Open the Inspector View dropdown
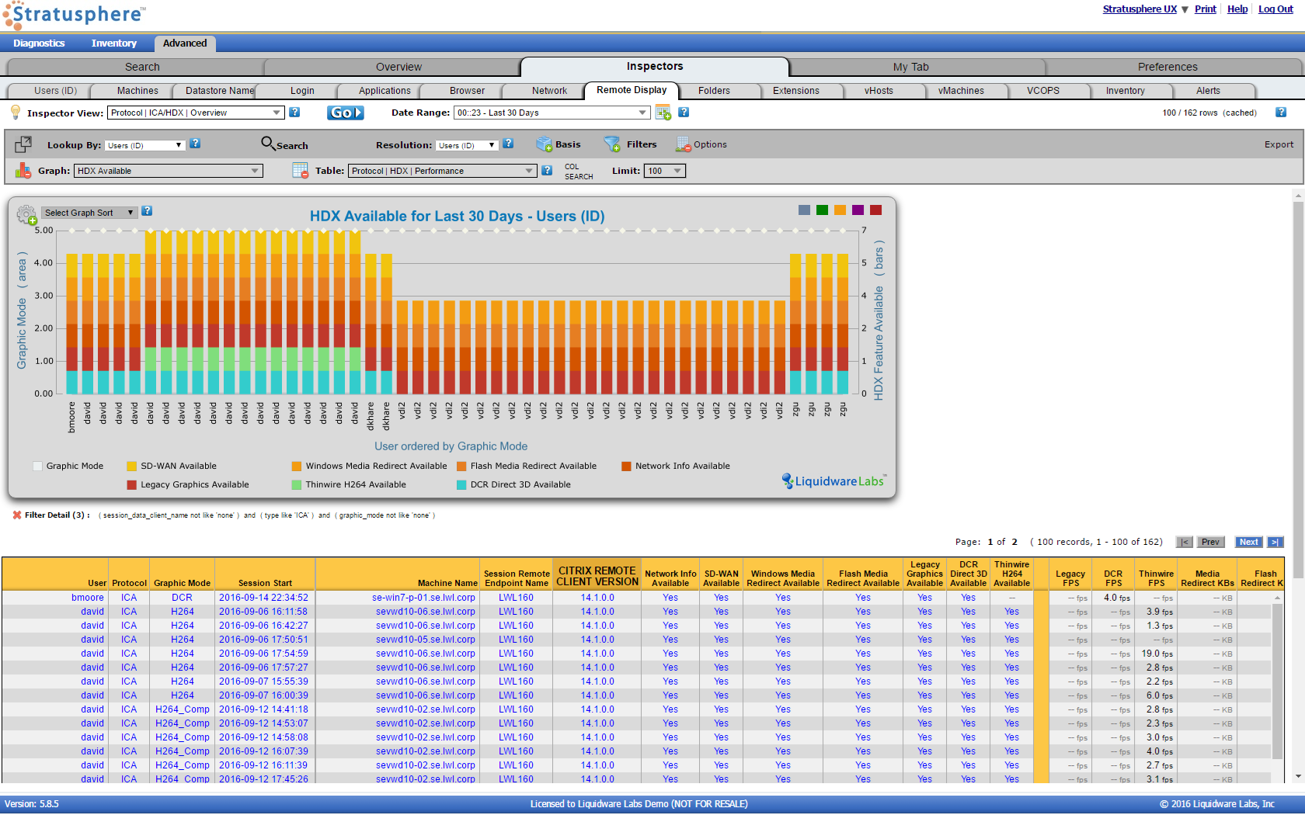Screen dimensions: 1305x815 (x=196, y=113)
